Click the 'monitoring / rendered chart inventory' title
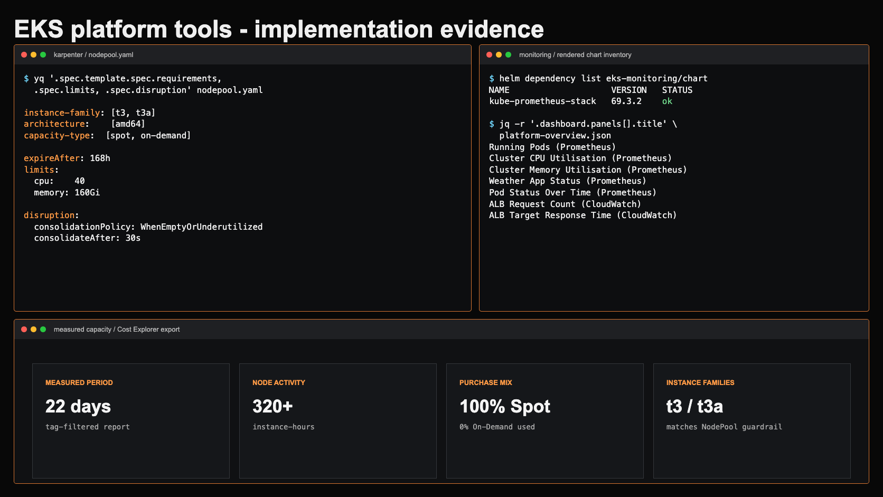This screenshot has height=497, width=883. point(575,55)
